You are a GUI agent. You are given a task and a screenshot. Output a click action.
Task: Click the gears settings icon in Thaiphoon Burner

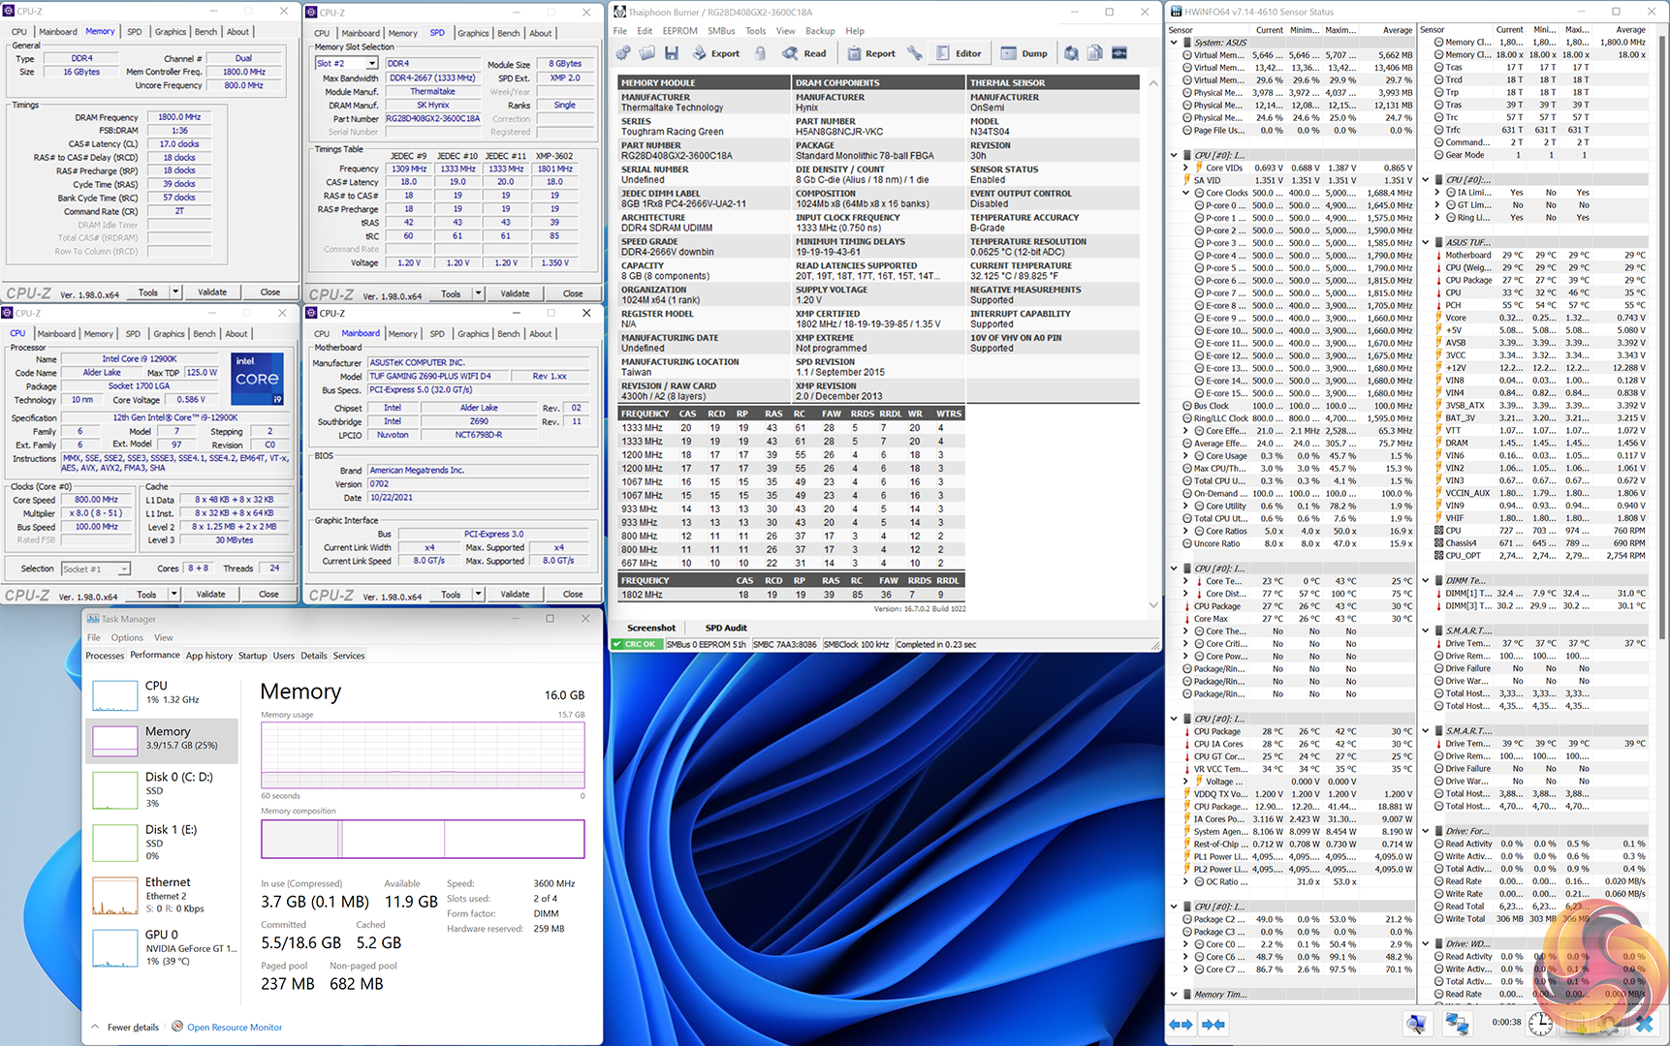pyautogui.click(x=623, y=53)
